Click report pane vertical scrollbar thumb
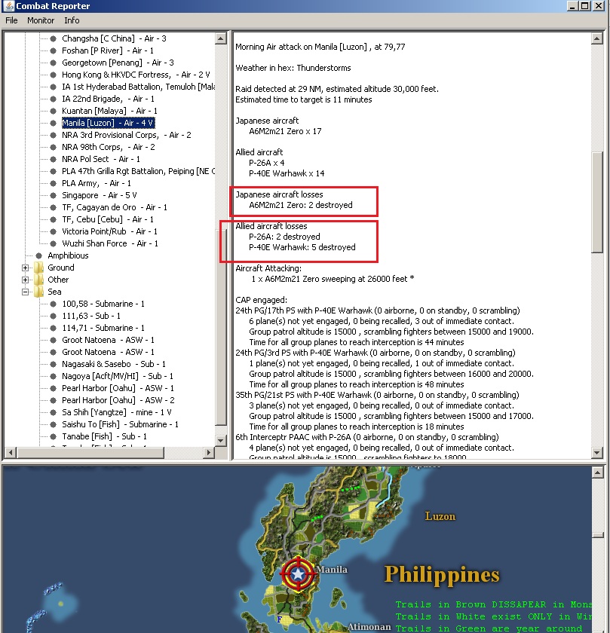610x633 pixels. click(x=597, y=202)
